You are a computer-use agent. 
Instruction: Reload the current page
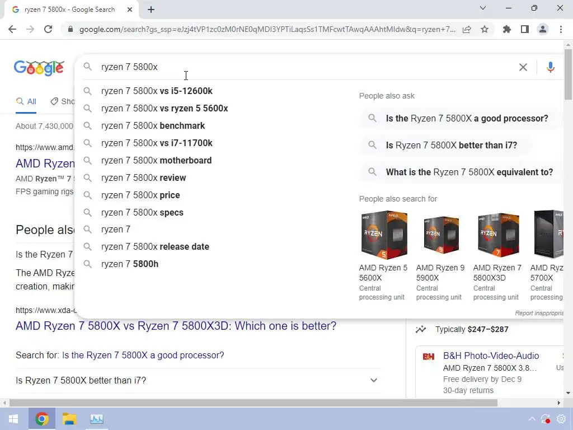(x=48, y=29)
